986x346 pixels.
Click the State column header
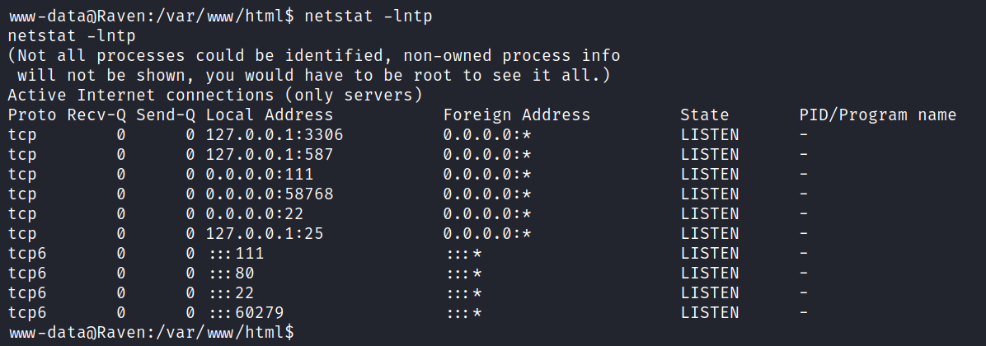pyautogui.click(x=705, y=115)
